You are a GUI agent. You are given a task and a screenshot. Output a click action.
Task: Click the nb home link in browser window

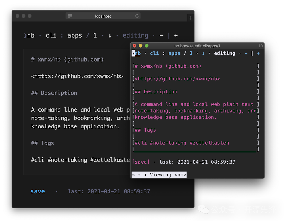tap(31, 35)
